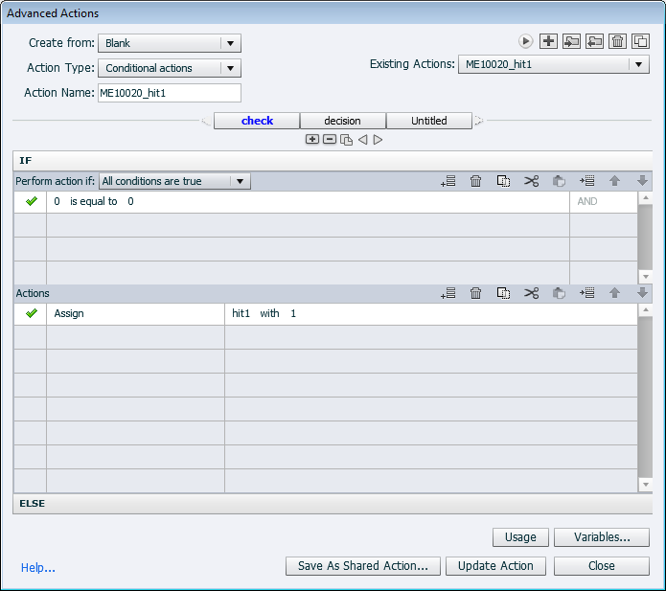This screenshot has width=666, height=591.
Task: Click the Export action icon
Action: (x=594, y=41)
